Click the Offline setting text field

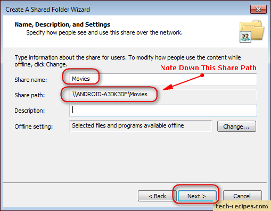141,126
